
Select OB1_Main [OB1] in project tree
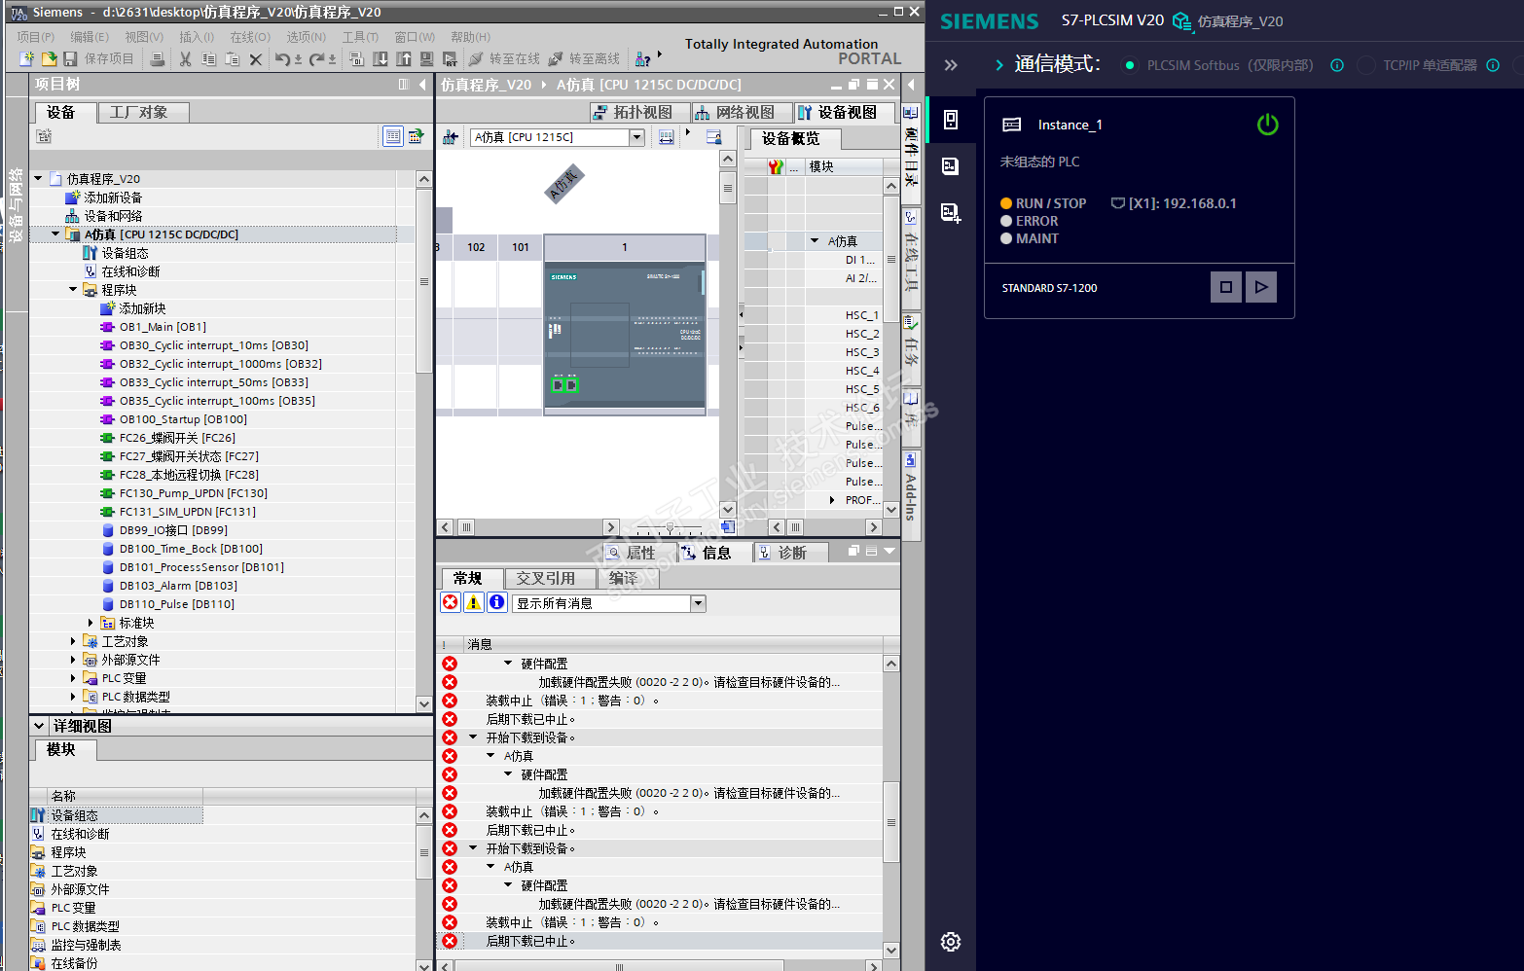[x=163, y=327]
